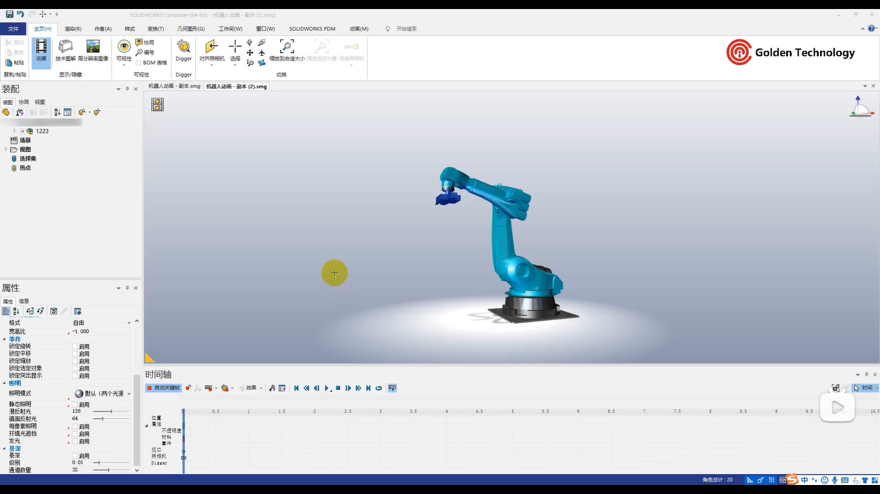Toggle 自动关键帧 auto keyframe button
This screenshot has height=494, width=880.
(163, 388)
